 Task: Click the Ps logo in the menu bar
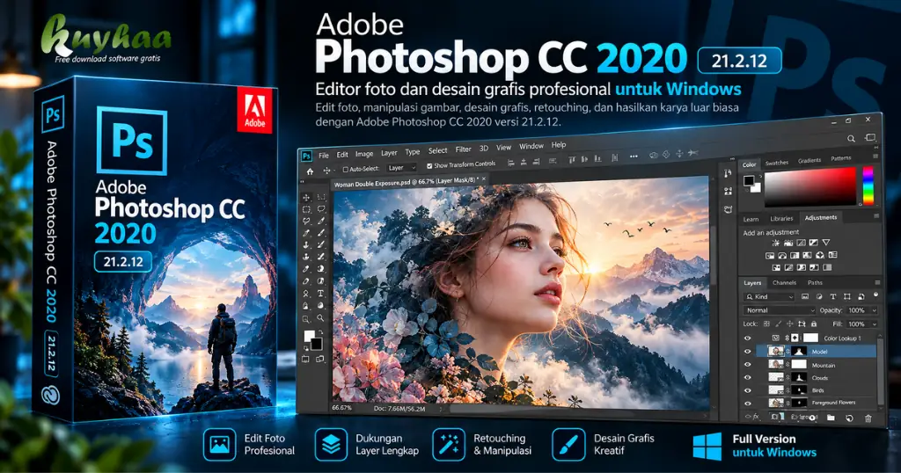point(307,156)
